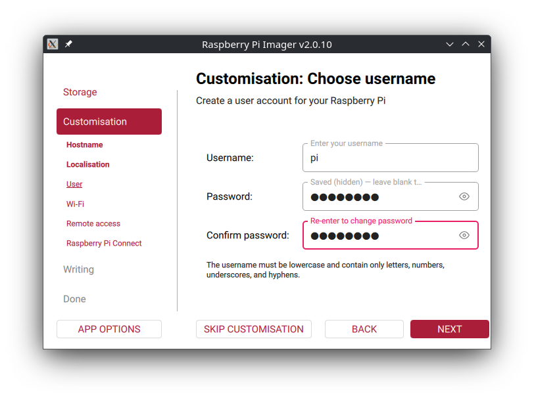Reveal the Confirm password field's characters
Screen dimensions: 534x400
[x=464, y=235]
